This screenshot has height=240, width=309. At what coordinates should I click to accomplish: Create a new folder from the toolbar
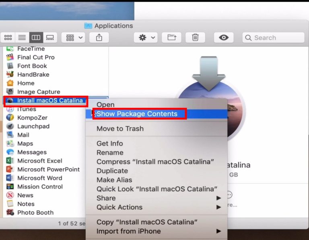coord(172,37)
